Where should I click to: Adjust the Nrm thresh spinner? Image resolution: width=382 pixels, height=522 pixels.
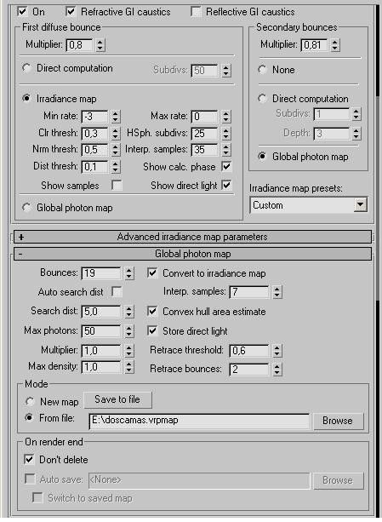[x=116, y=150]
